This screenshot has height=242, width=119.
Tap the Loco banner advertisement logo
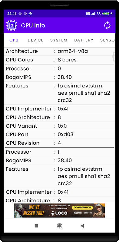click(x=59, y=213)
